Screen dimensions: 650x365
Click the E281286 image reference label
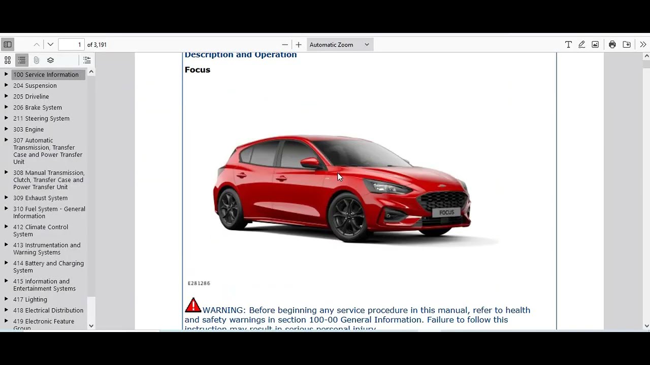point(199,283)
